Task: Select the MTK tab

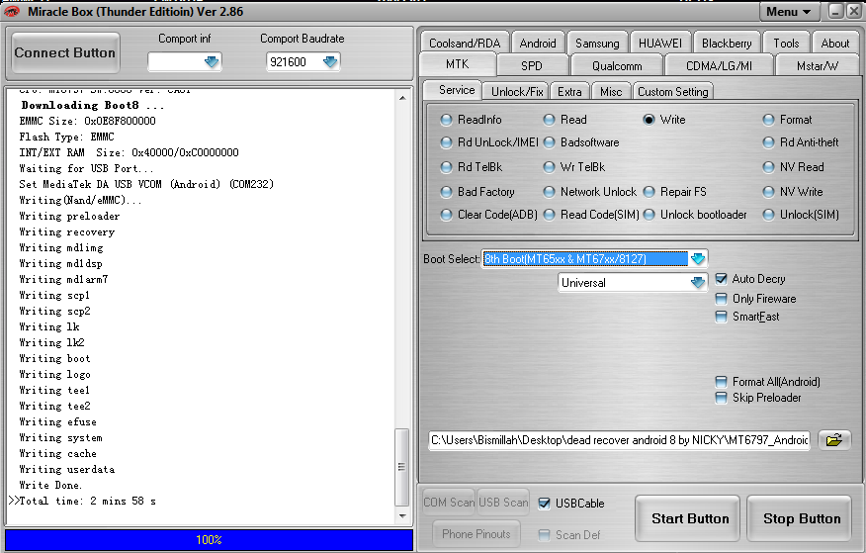Action: (458, 64)
